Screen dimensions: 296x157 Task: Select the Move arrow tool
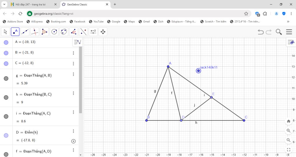coord(5,32)
